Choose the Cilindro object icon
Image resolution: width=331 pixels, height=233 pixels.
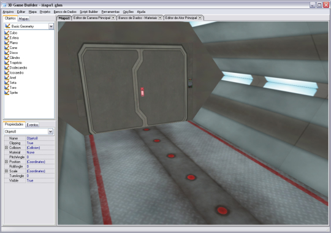coord(7,58)
